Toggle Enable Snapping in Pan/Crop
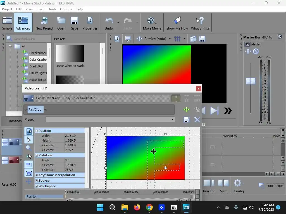The image size is (286, 214). pos(29,156)
